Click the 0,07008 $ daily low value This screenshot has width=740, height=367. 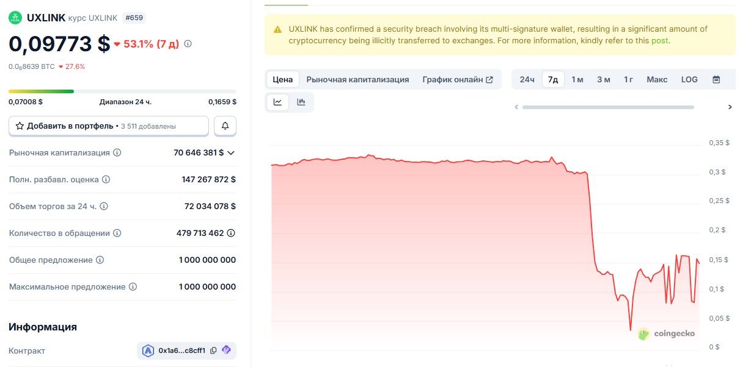point(26,102)
